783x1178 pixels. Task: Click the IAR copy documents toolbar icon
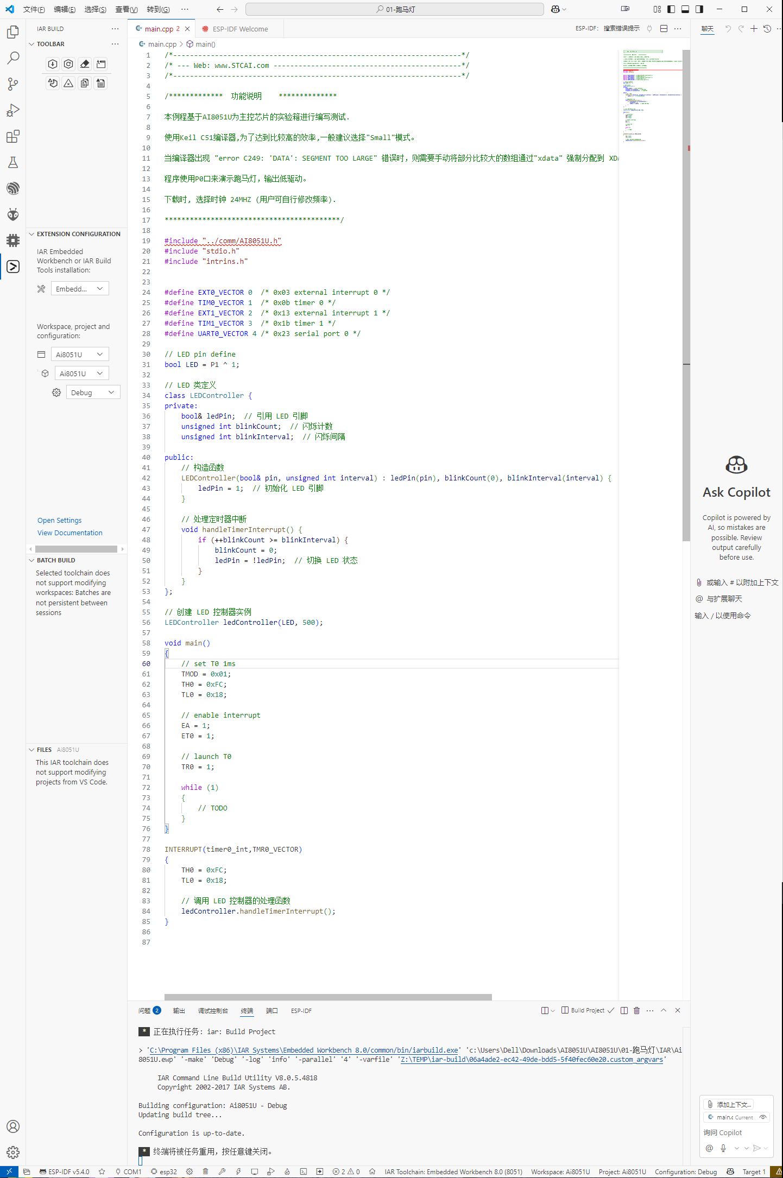point(85,83)
